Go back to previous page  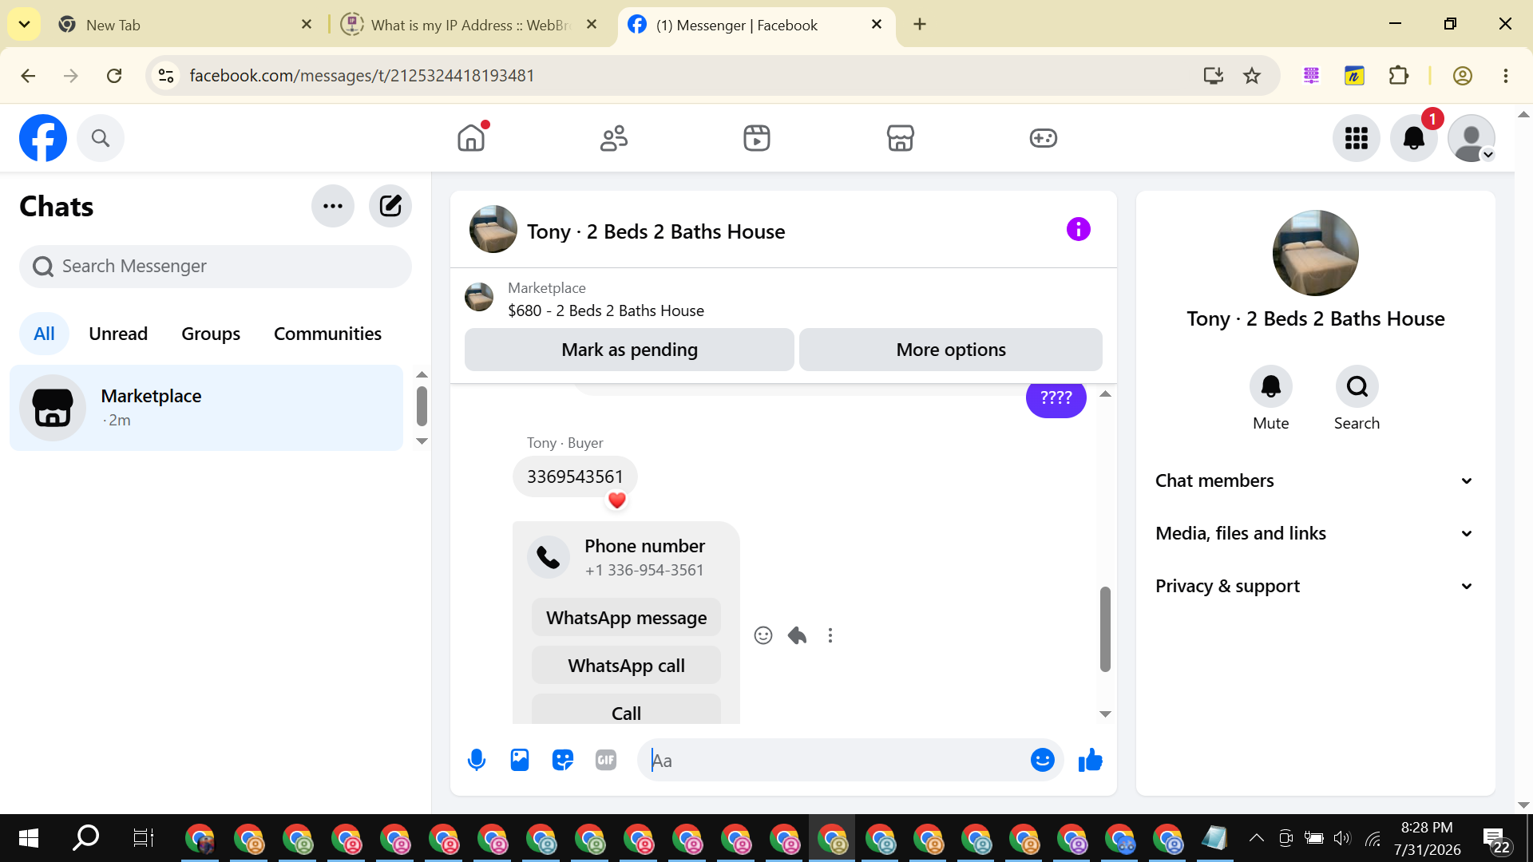(28, 76)
